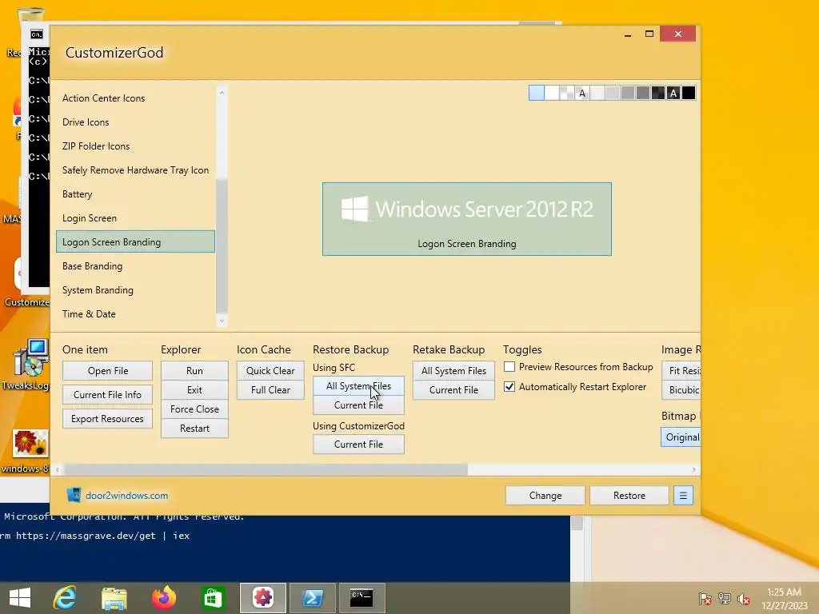Click the Restore button
The image size is (819, 614).
point(629,496)
